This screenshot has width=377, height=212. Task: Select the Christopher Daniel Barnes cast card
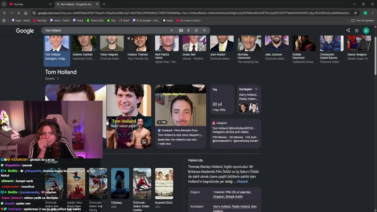click(332, 50)
